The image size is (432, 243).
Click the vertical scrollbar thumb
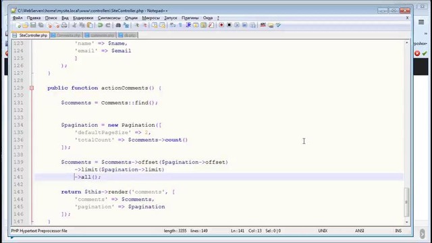[406, 202]
